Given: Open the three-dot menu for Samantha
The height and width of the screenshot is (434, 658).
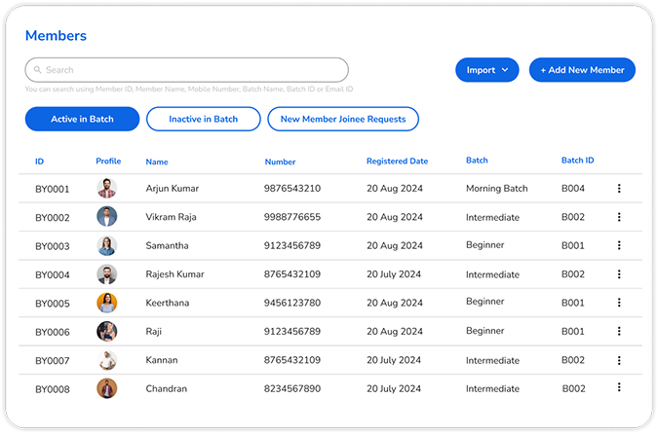Looking at the screenshot, I should (619, 246).
